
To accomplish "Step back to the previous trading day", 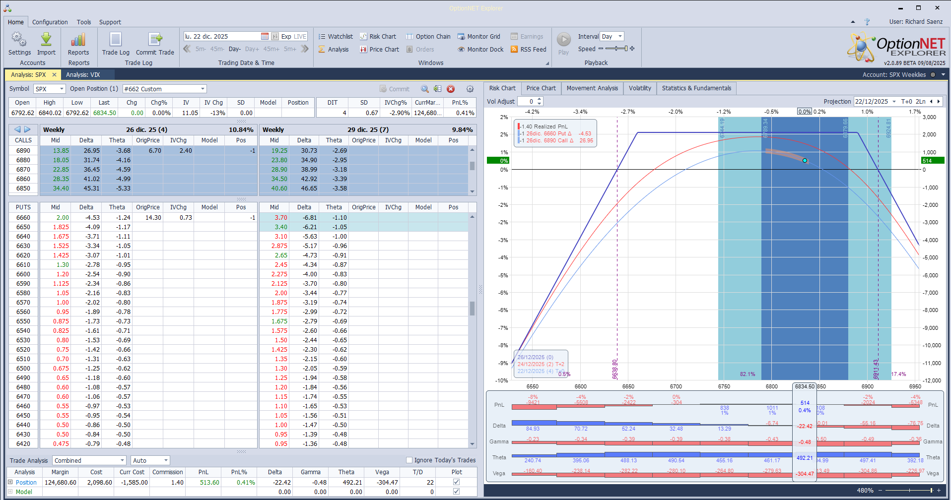I will [235, 49].
